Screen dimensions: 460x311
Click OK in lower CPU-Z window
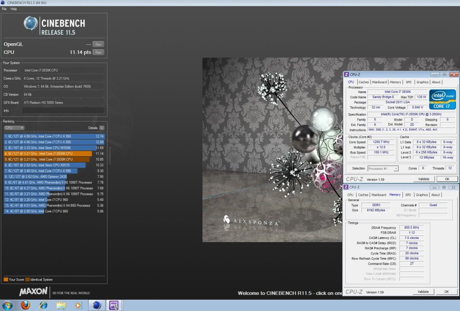coord(446,292)
